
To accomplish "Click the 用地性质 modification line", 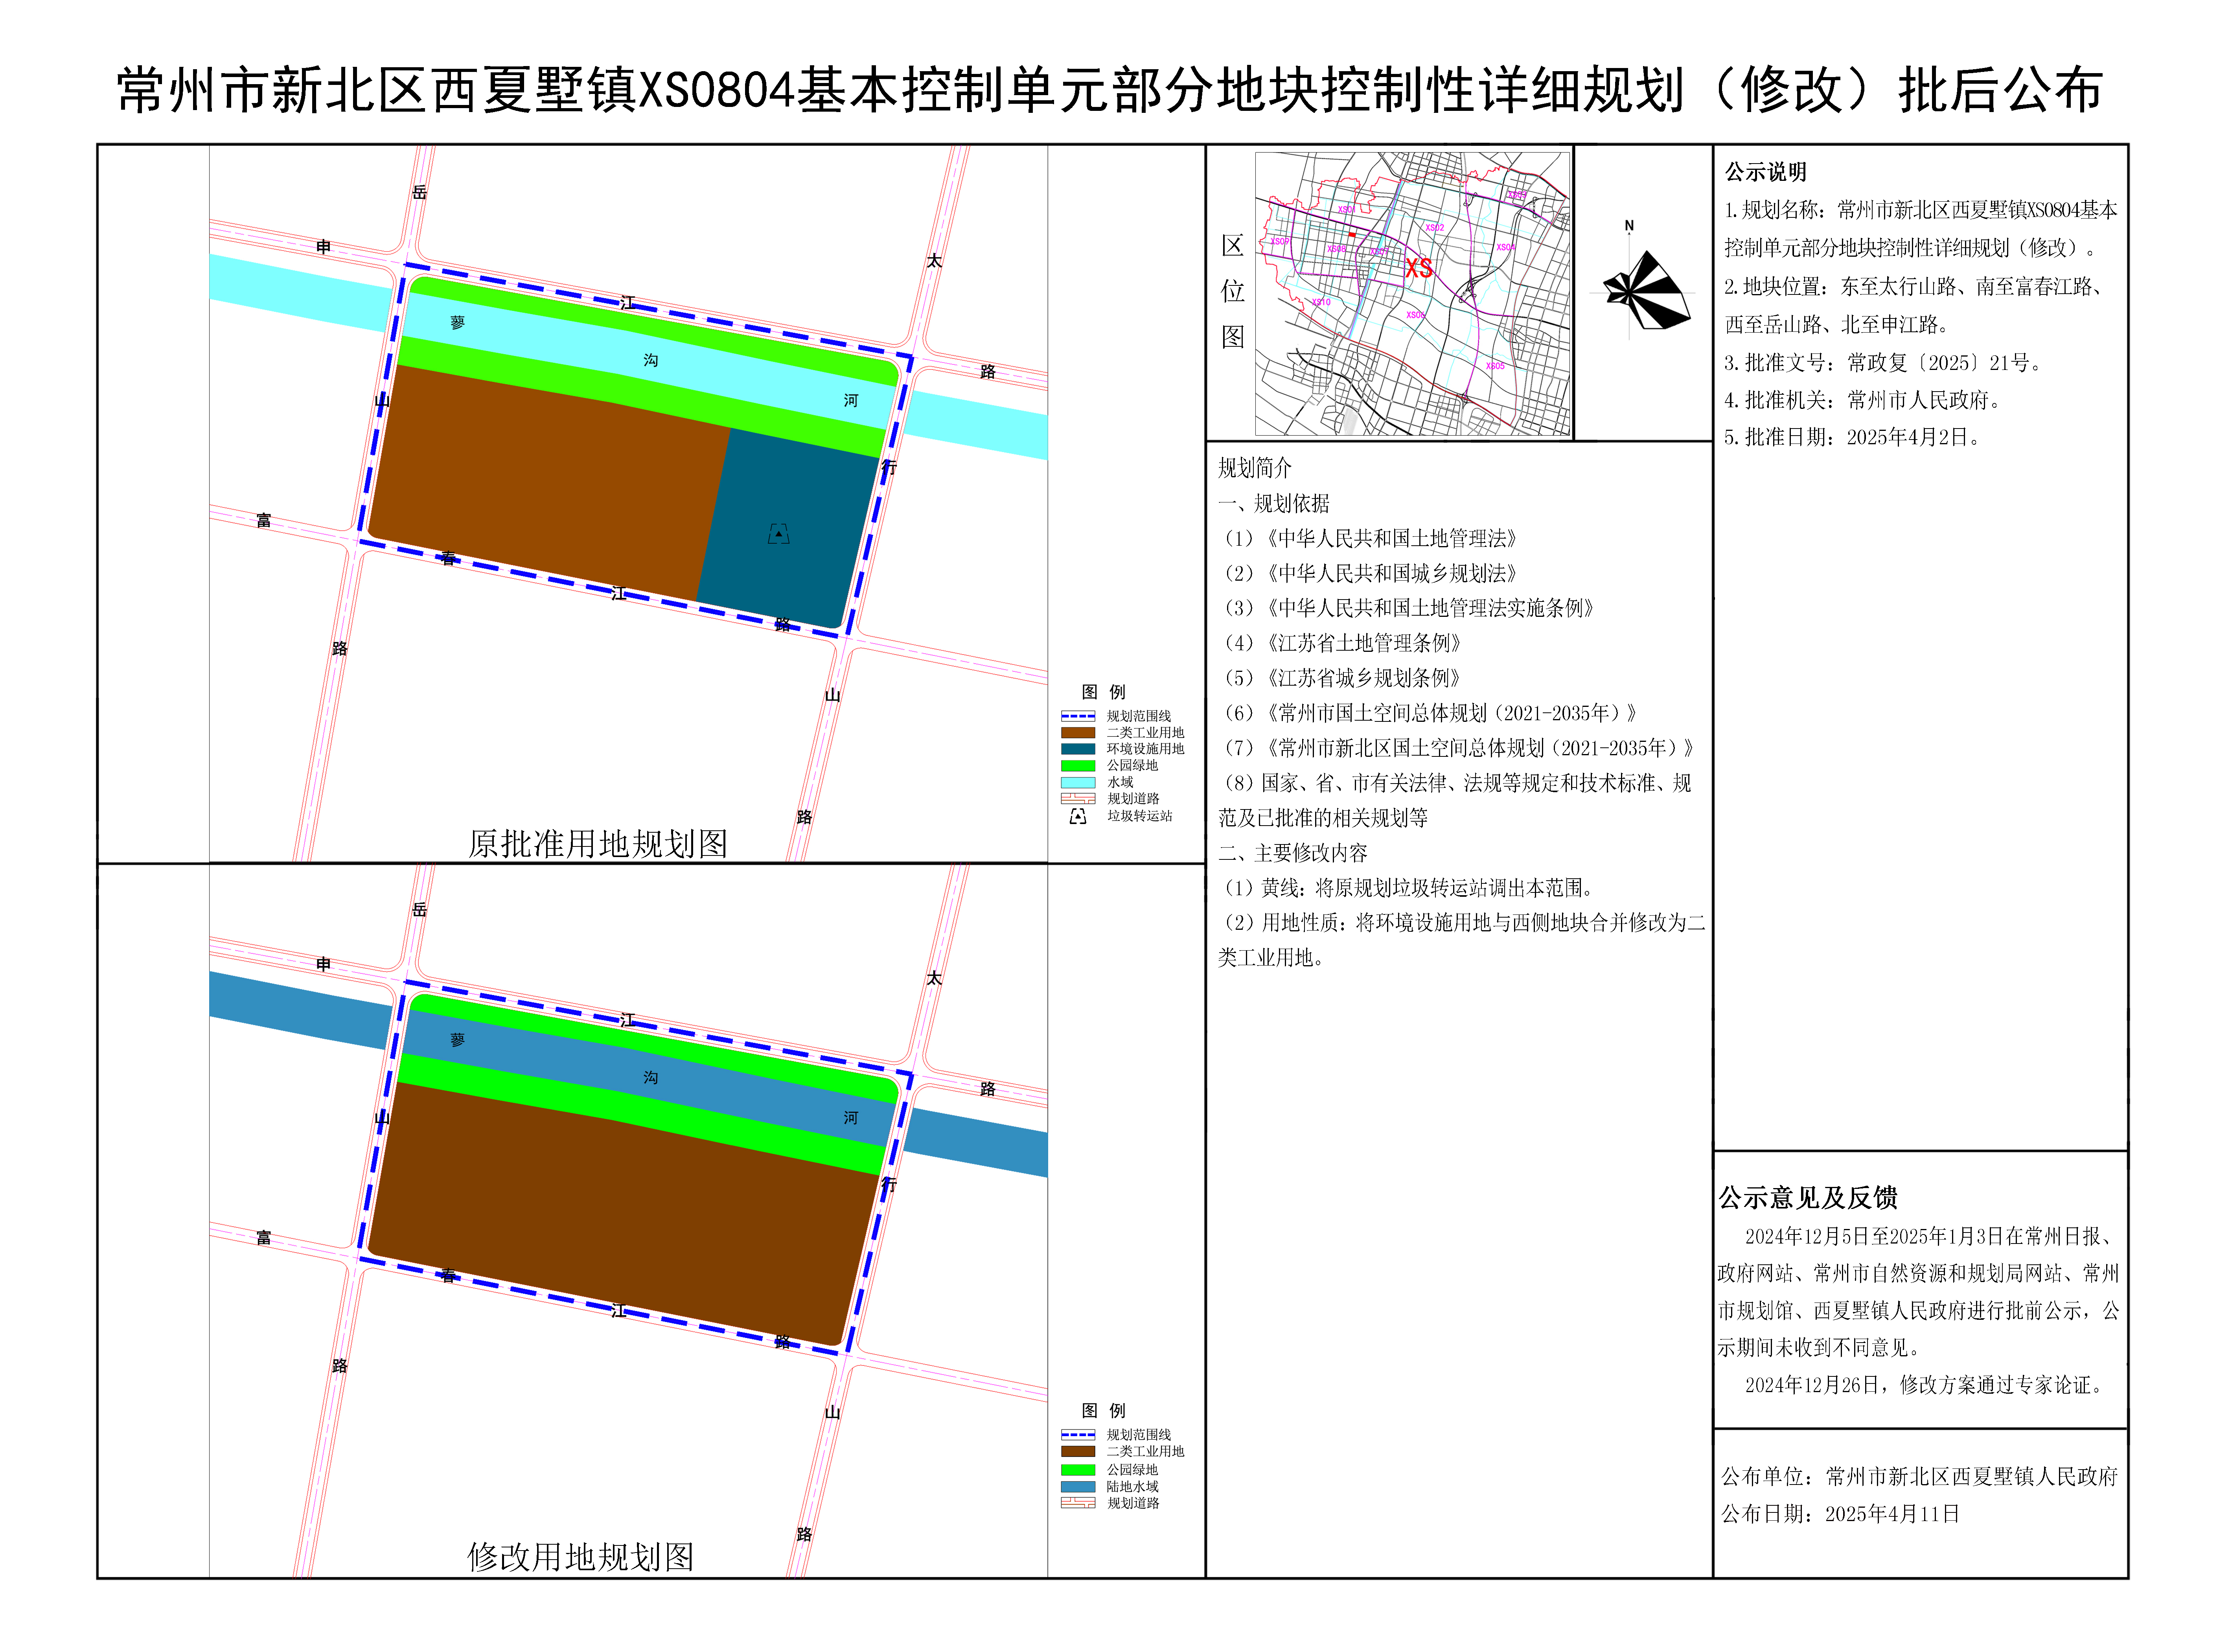I will [1462, 940].
